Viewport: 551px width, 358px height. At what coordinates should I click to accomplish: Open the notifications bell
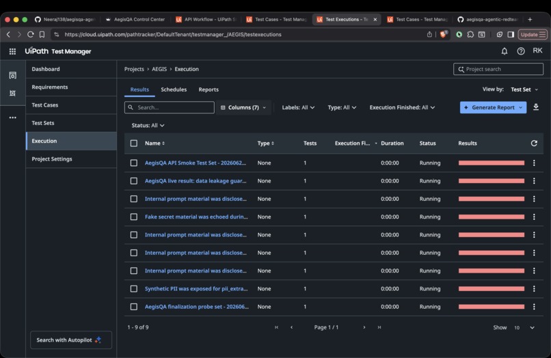[x=505, y=51]
